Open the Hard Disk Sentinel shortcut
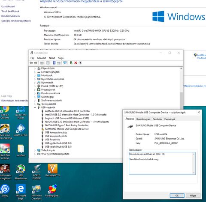Image resolution: width=206 pixels, height=202 pixels. (x=5, y=151)
